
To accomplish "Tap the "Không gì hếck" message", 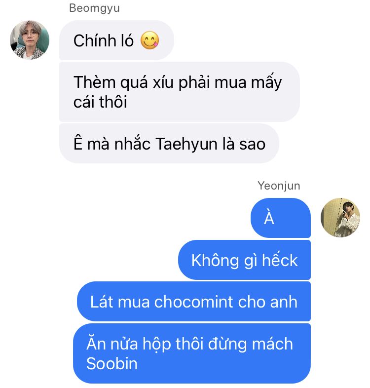I will tap(244, 260).
